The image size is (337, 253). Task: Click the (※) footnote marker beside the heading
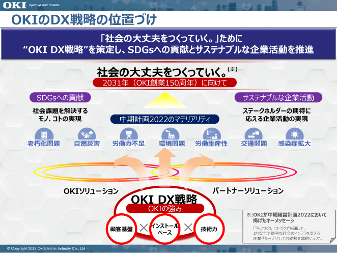[x=233, y=69]
